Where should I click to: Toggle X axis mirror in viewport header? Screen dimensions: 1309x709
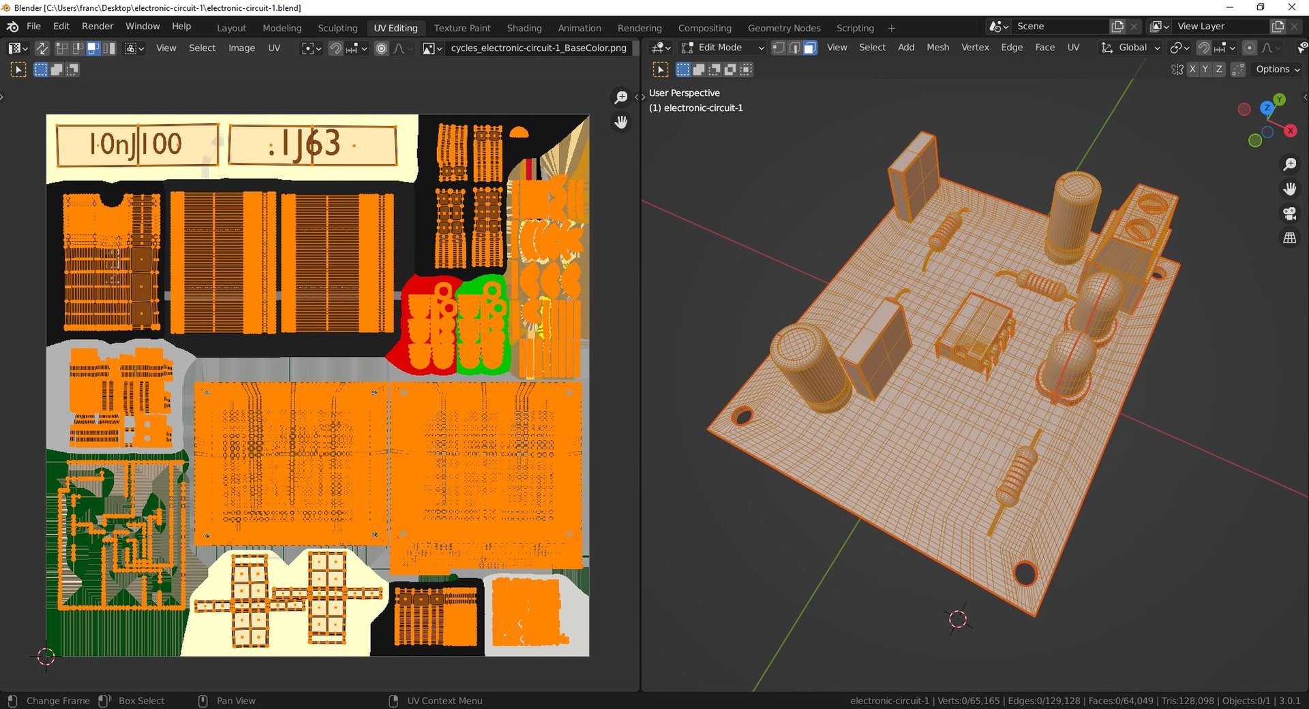[x=1192, y=69]
